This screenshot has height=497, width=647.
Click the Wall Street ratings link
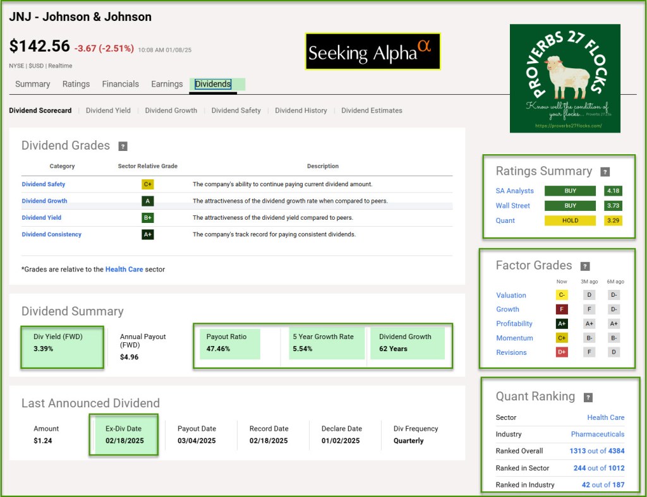pyautogui.click(x=512, y=205)
